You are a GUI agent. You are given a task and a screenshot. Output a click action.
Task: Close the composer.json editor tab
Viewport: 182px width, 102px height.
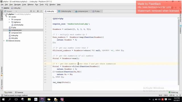tap(90, 11)
